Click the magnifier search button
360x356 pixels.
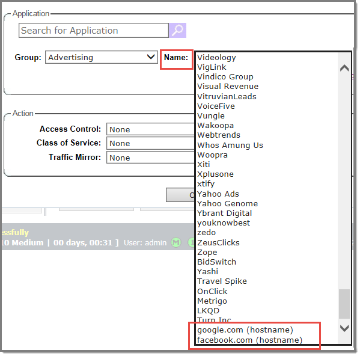pyautogui.click(x=178, y=30)
